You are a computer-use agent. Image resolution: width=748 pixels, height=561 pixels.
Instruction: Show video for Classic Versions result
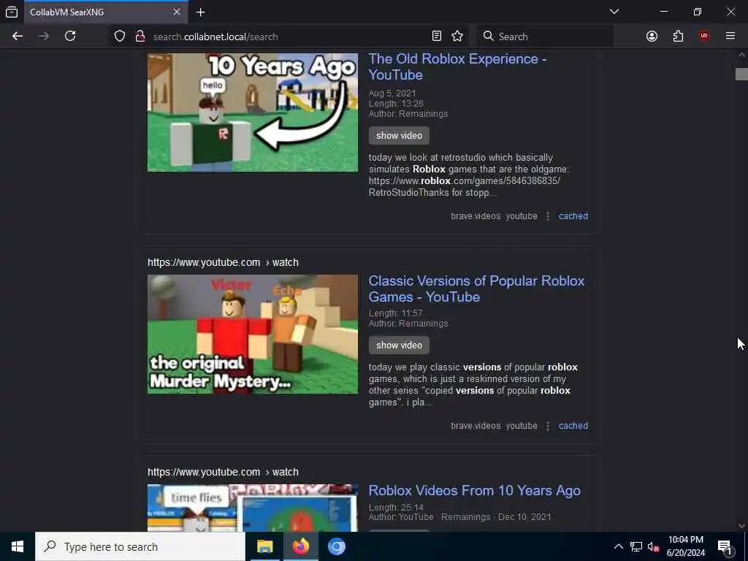399,346
